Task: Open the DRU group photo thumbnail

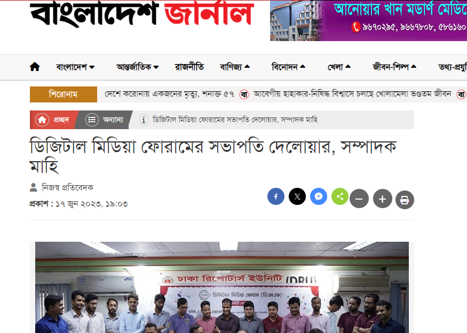Action: coord(222,287)
